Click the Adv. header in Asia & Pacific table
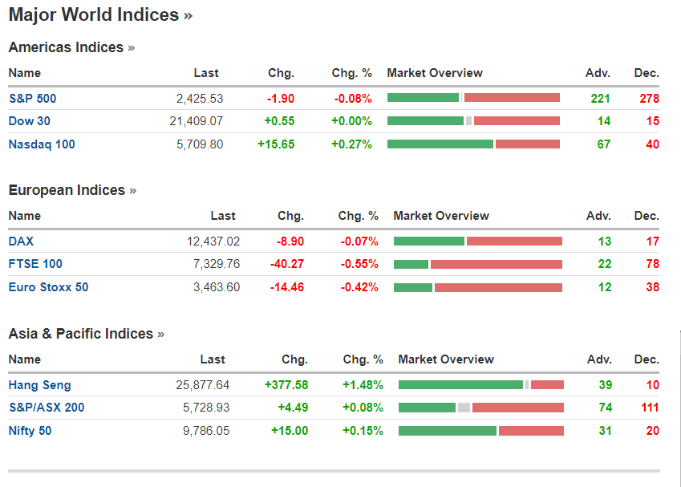681x487 pixels. 598,359
